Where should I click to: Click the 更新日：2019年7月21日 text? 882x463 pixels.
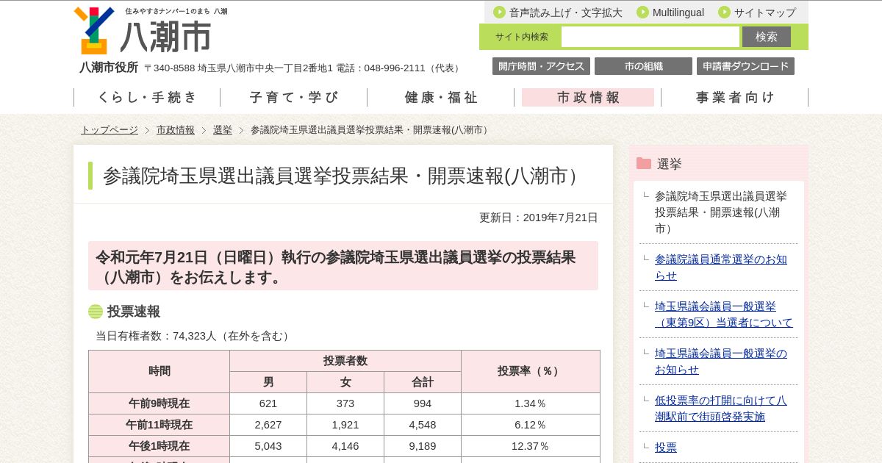point(539,218)
